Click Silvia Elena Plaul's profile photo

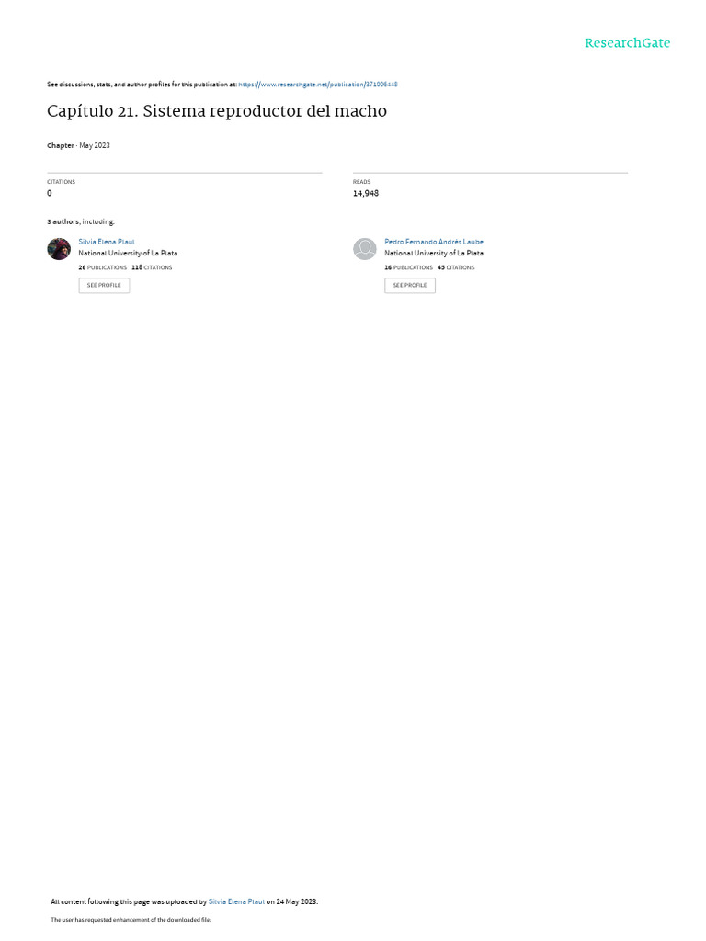tap(59, 248)
